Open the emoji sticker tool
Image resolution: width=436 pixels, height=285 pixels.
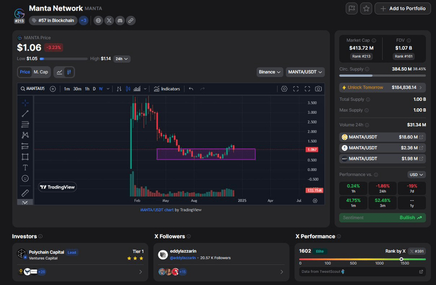tap(25, 179)
